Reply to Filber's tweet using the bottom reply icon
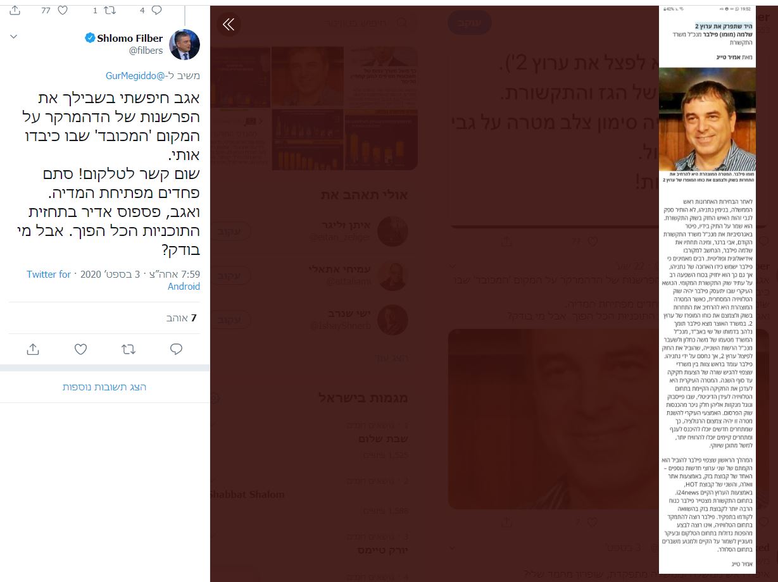This screenshot has height=582, width=778. [177, 349]
